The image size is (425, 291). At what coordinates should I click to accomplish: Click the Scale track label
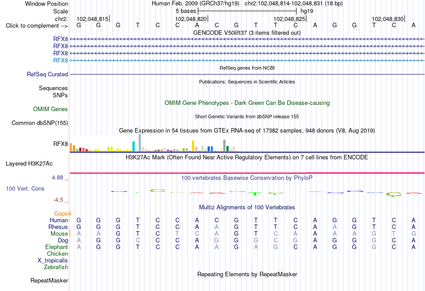tap(60, 11)
